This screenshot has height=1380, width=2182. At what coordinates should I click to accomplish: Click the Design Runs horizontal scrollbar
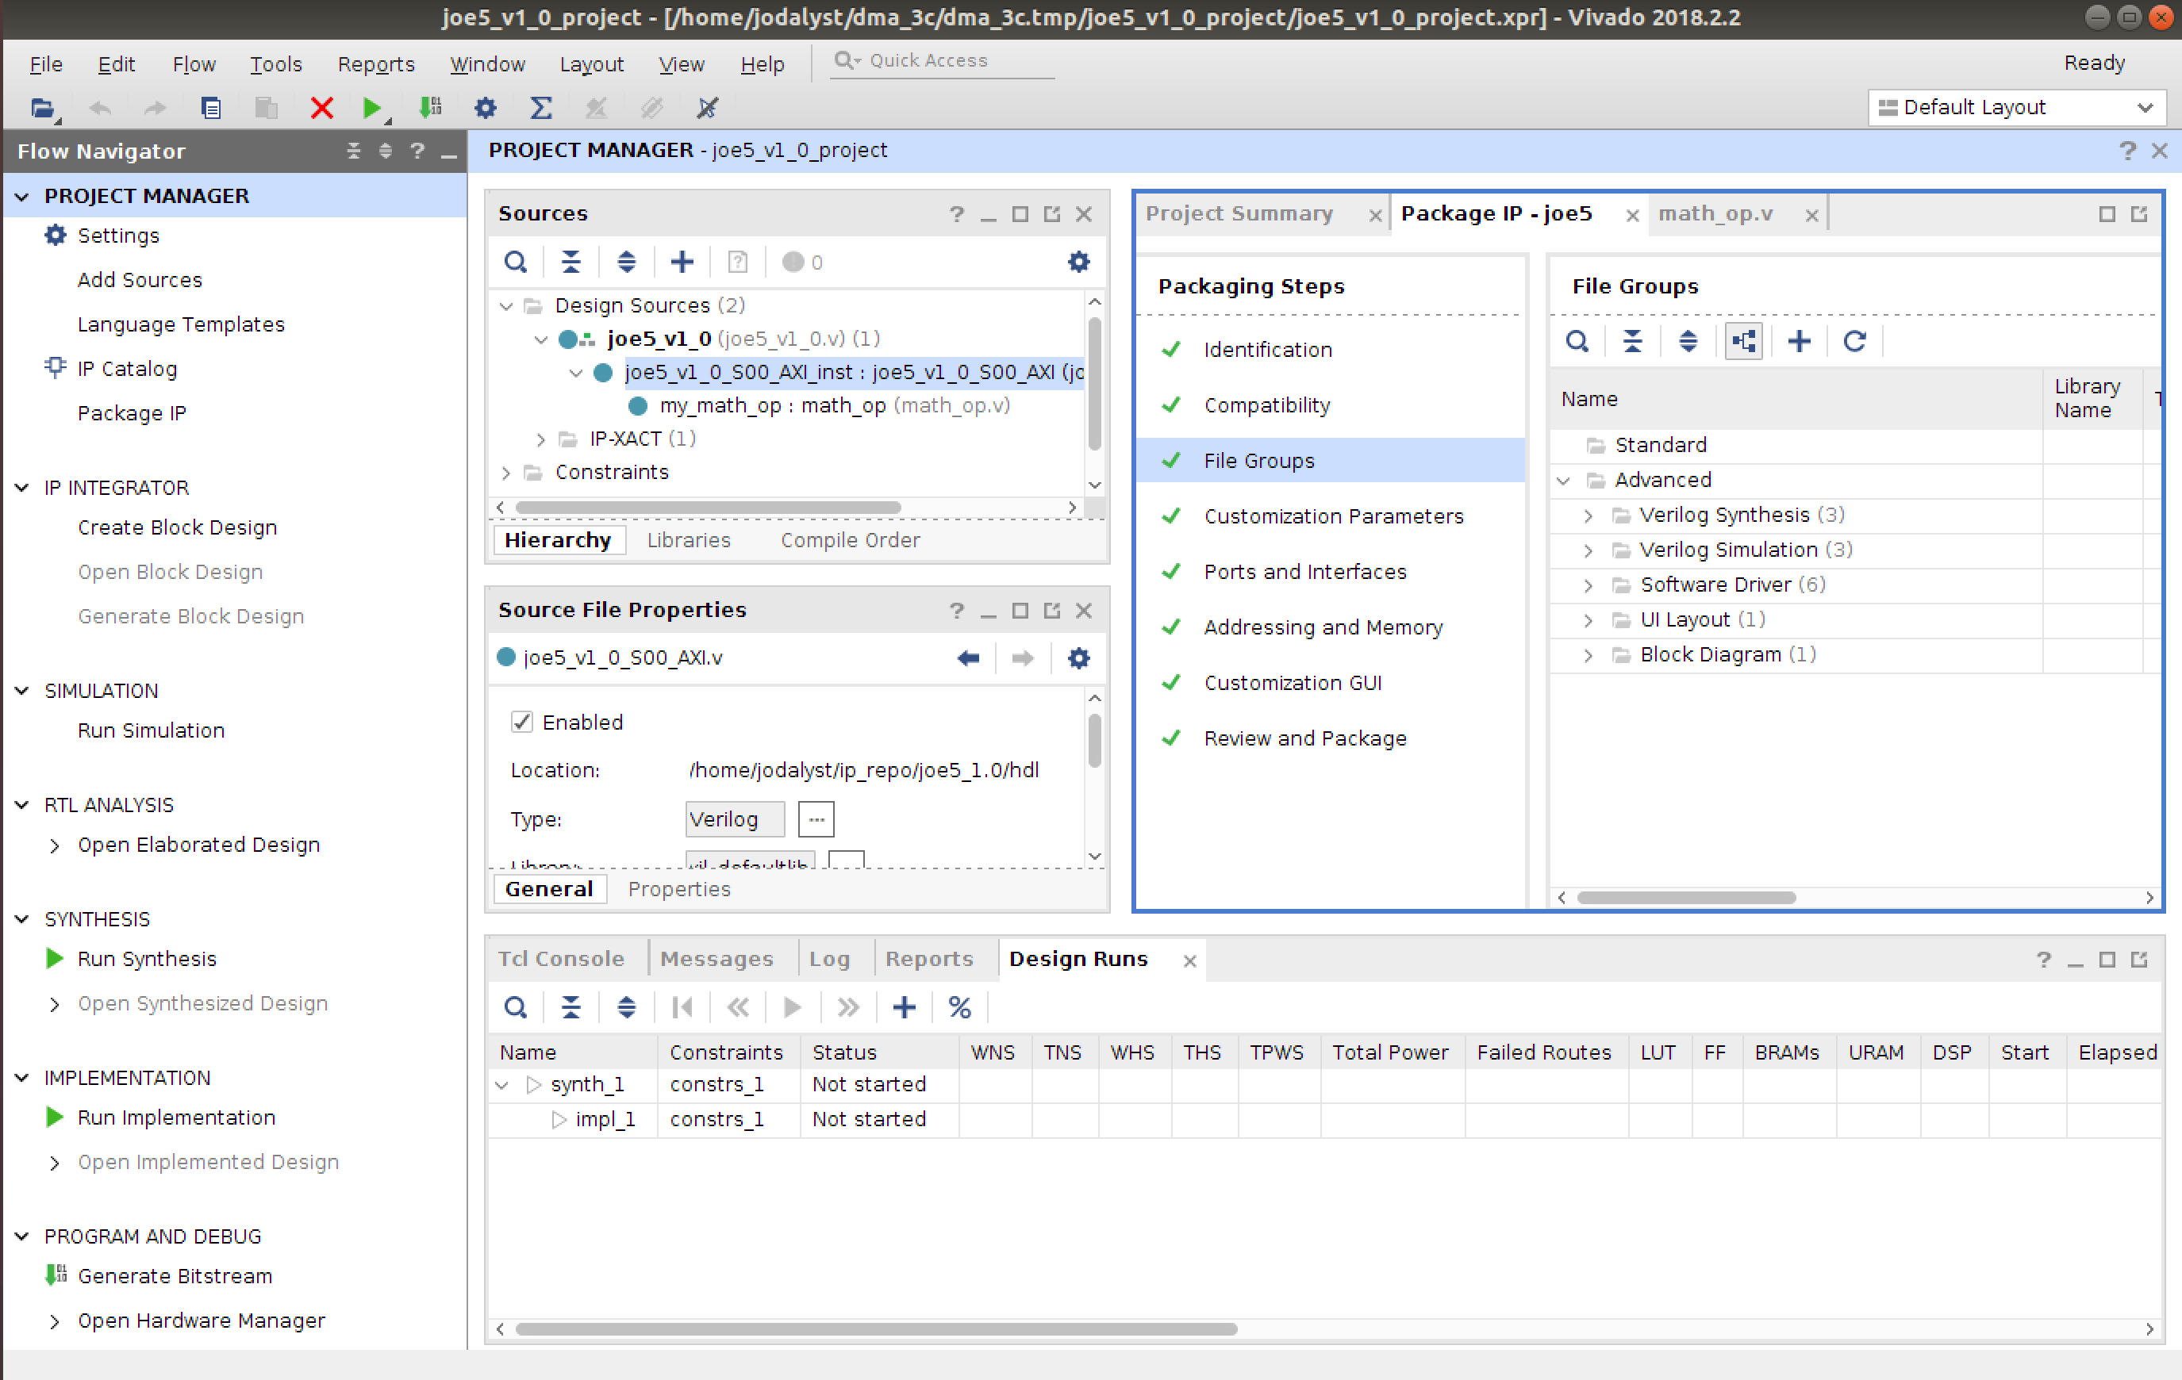[876, 1328]
